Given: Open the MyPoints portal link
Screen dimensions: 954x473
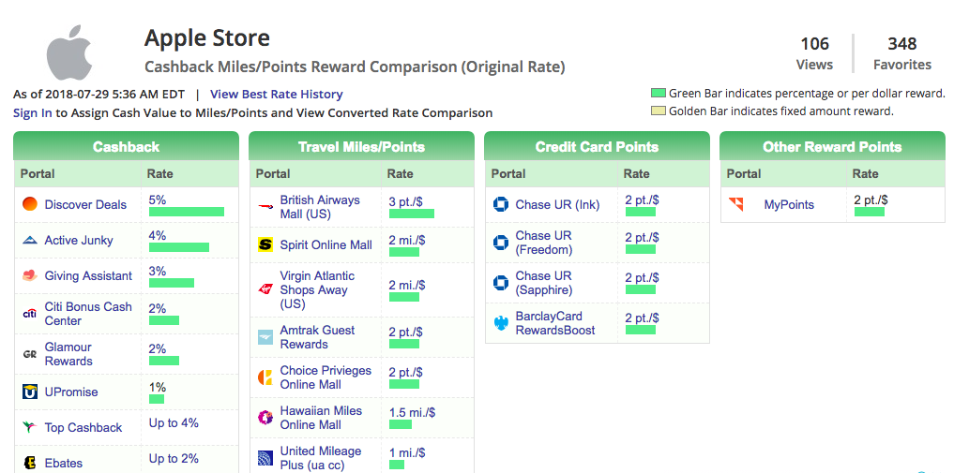Looking at the screenshot, I should click(x=789, y=204).
